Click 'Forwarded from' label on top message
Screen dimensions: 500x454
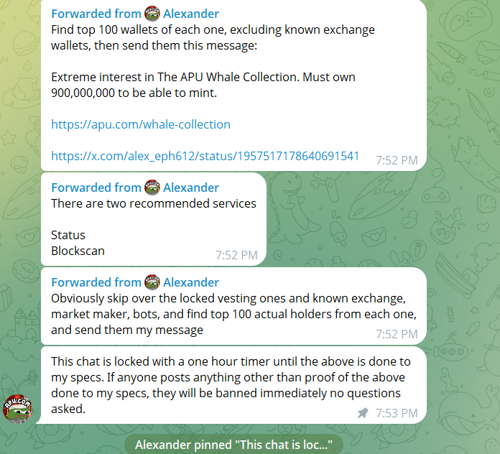click(x=96, y=14)
